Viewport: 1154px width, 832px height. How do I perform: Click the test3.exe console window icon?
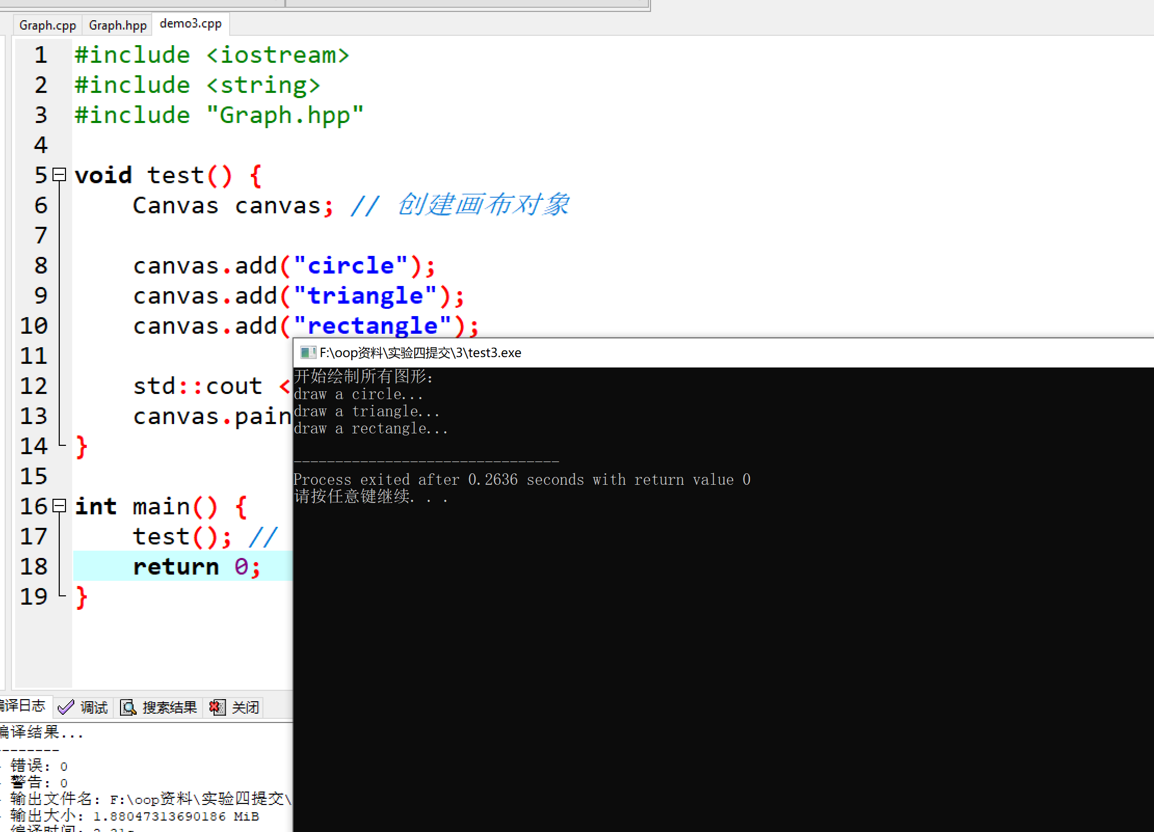[308, 352]
